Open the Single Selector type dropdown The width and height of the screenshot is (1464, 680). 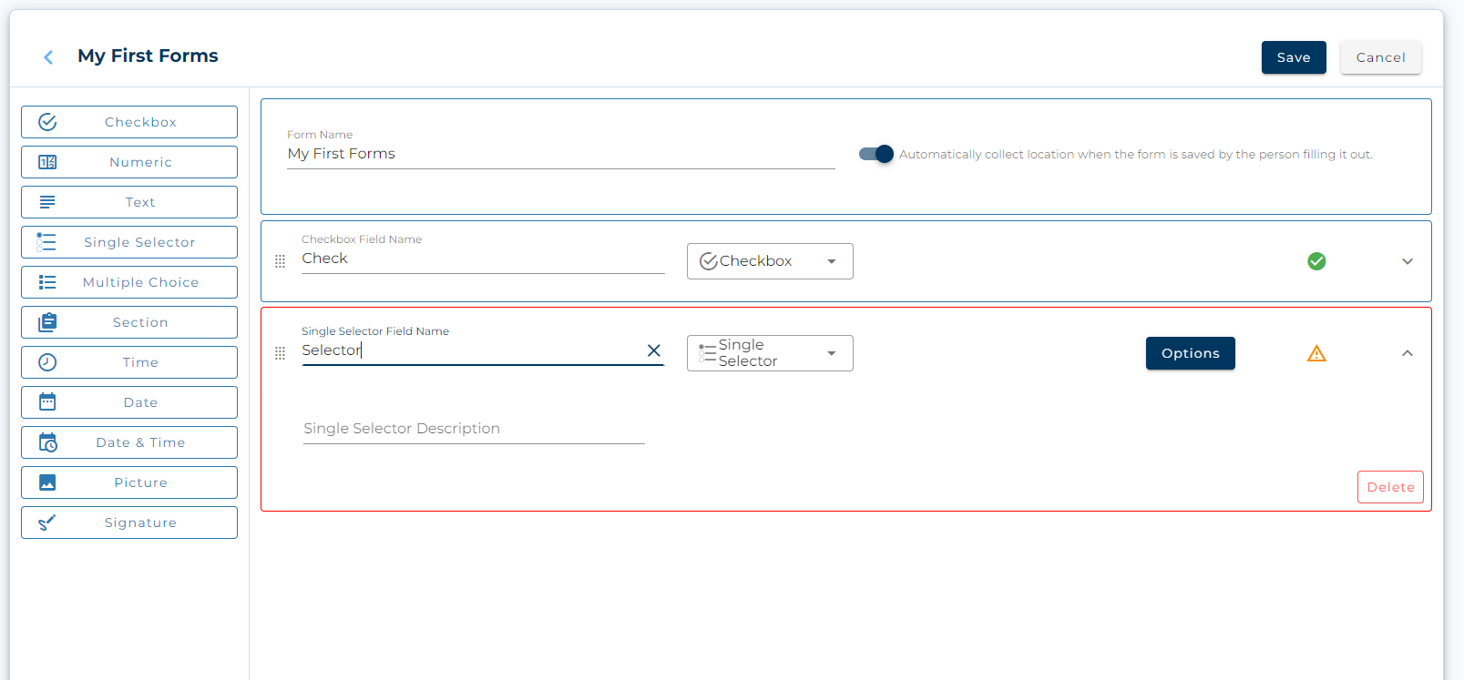pos(769,353)
